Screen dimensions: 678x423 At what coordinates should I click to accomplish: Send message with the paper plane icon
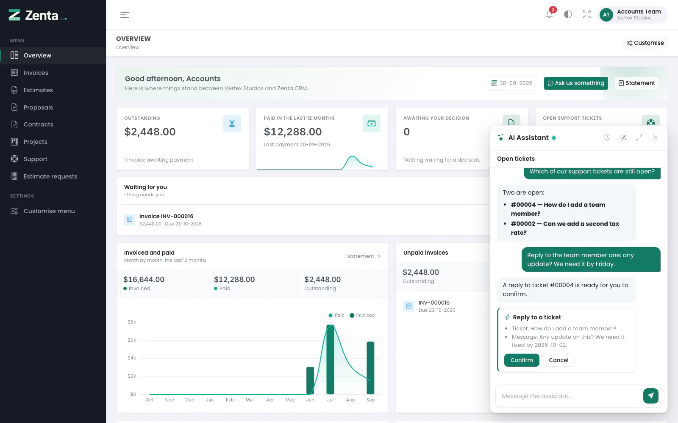point(650,396)
